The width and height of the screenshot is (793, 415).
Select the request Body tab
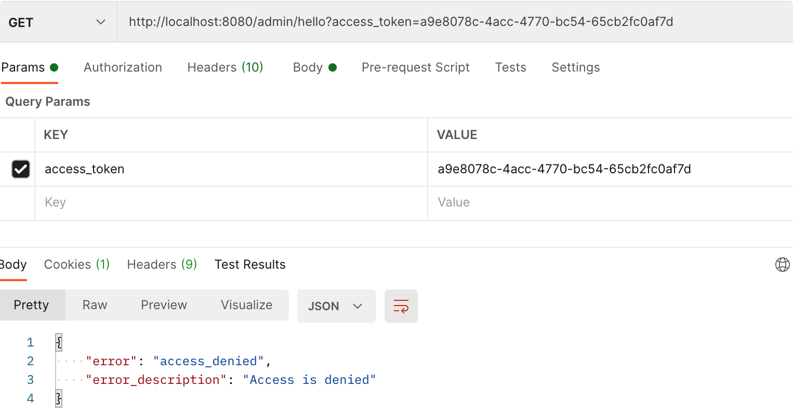[314, 67]
